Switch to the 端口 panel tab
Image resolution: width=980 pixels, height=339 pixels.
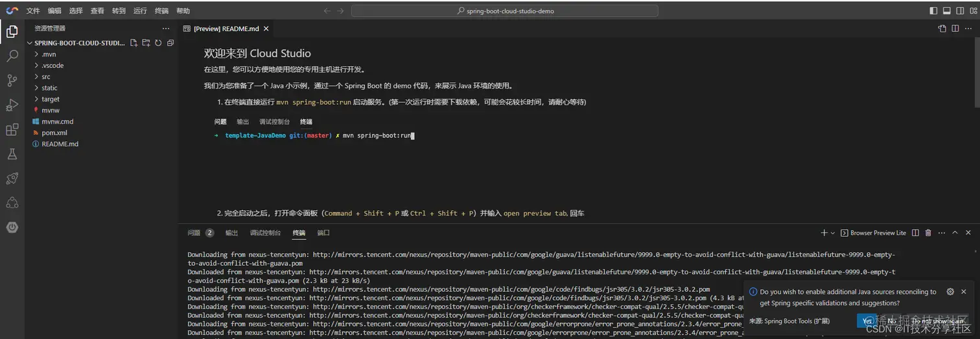[x=323, y=233]
